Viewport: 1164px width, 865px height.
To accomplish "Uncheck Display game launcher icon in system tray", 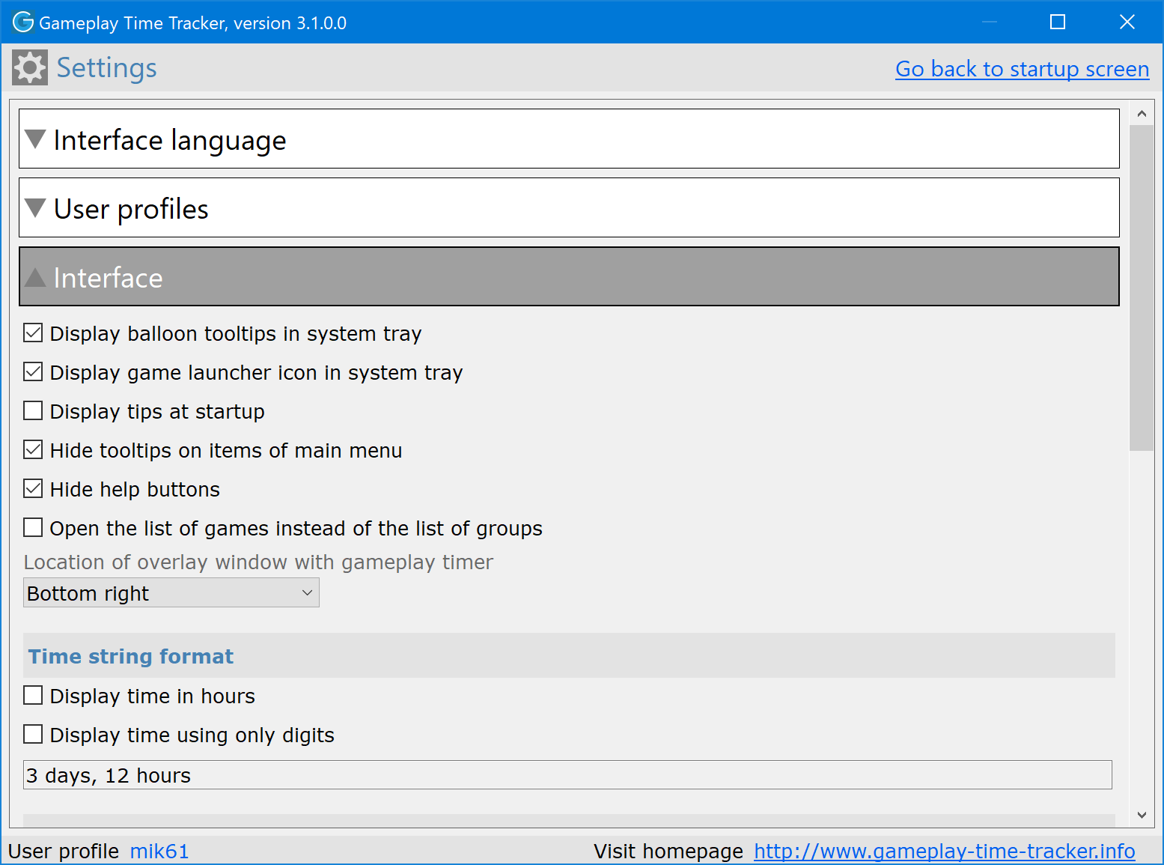I will [33, 371].
